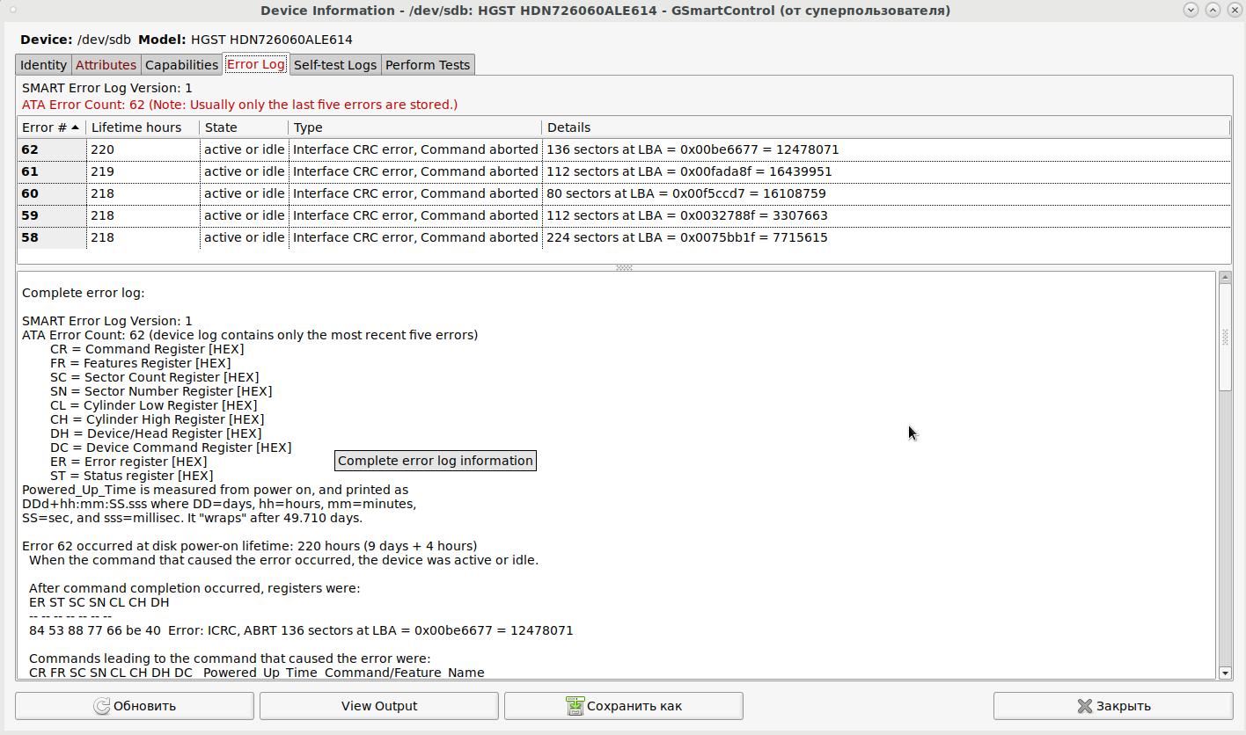Go to the Perform Tests tab
Screen dimensions: 1246x735
(x=428, y=65)
